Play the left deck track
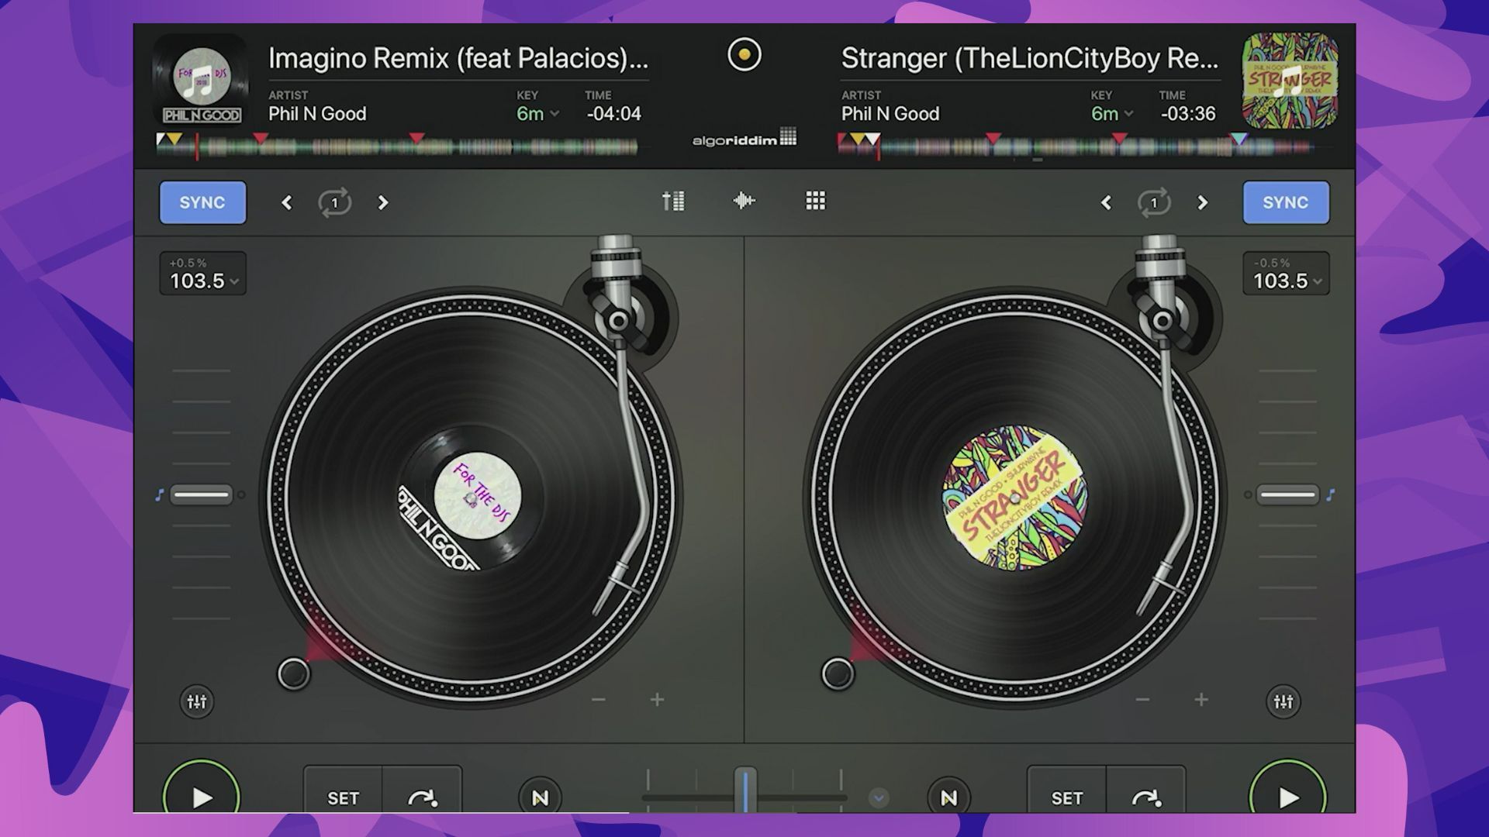The height and width of the screenshot is (837, 1489). click(202, 797)
